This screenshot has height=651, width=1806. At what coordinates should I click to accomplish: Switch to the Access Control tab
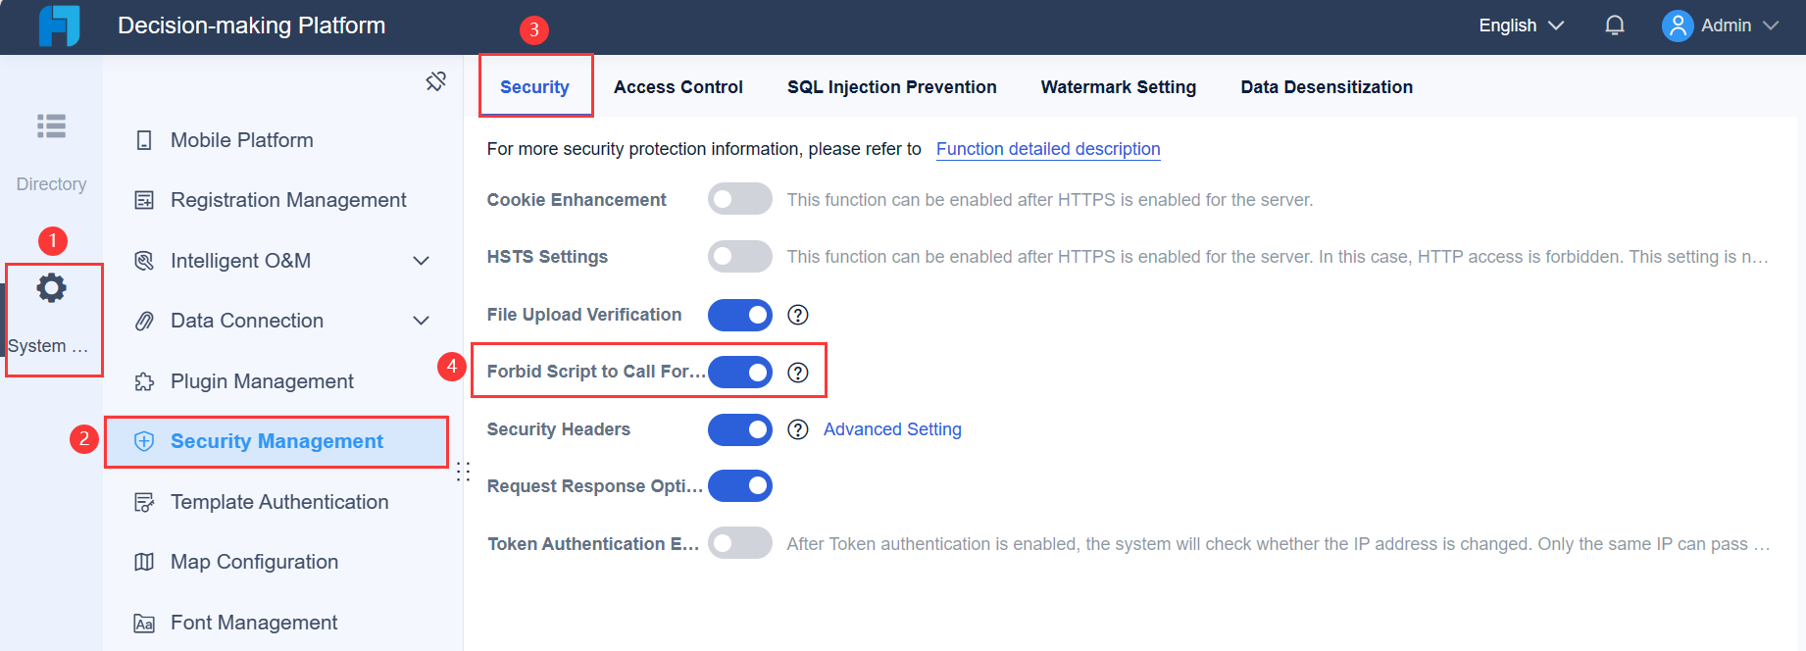pos(677,87)
